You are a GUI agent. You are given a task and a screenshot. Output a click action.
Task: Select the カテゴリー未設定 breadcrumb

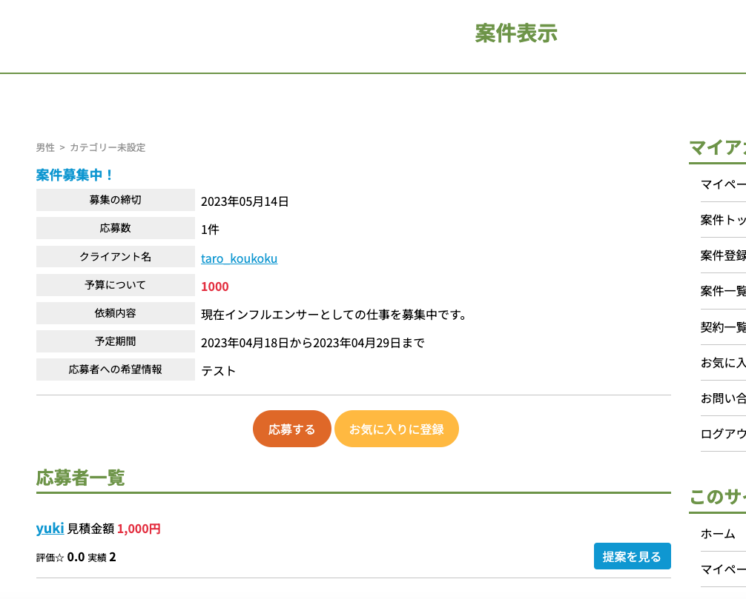108,147
